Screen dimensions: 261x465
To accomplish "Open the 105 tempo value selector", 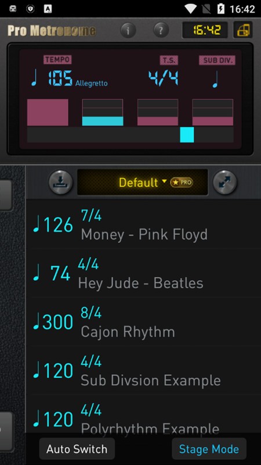I will [60, 78].
